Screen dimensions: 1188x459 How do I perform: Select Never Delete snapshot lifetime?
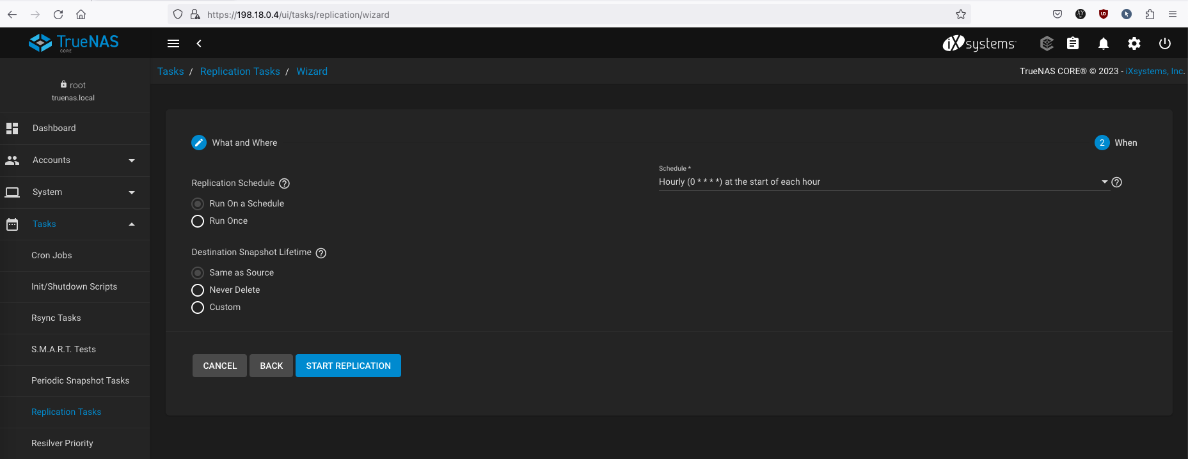[x=198, y=290]
